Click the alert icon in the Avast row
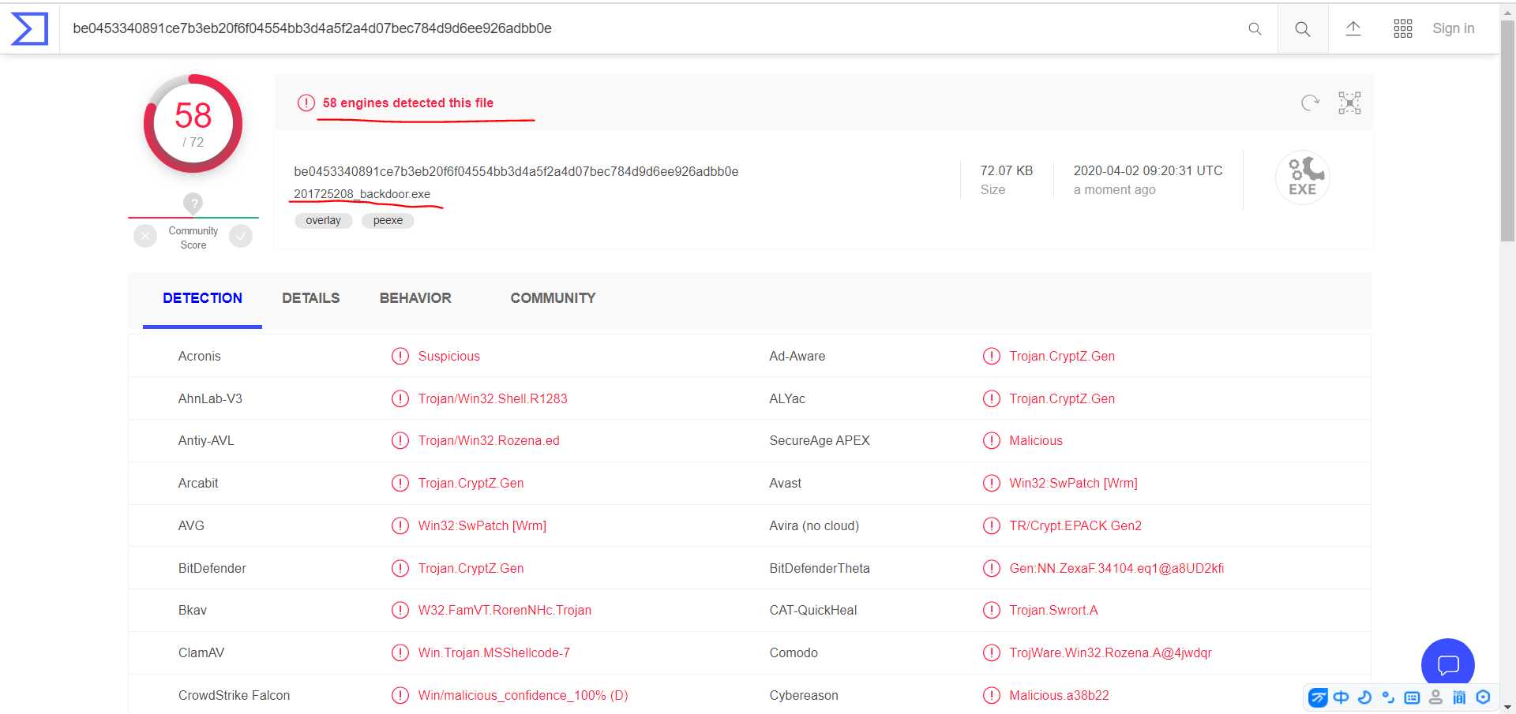This screenshot has width=1516, height=714. point(991,484)
